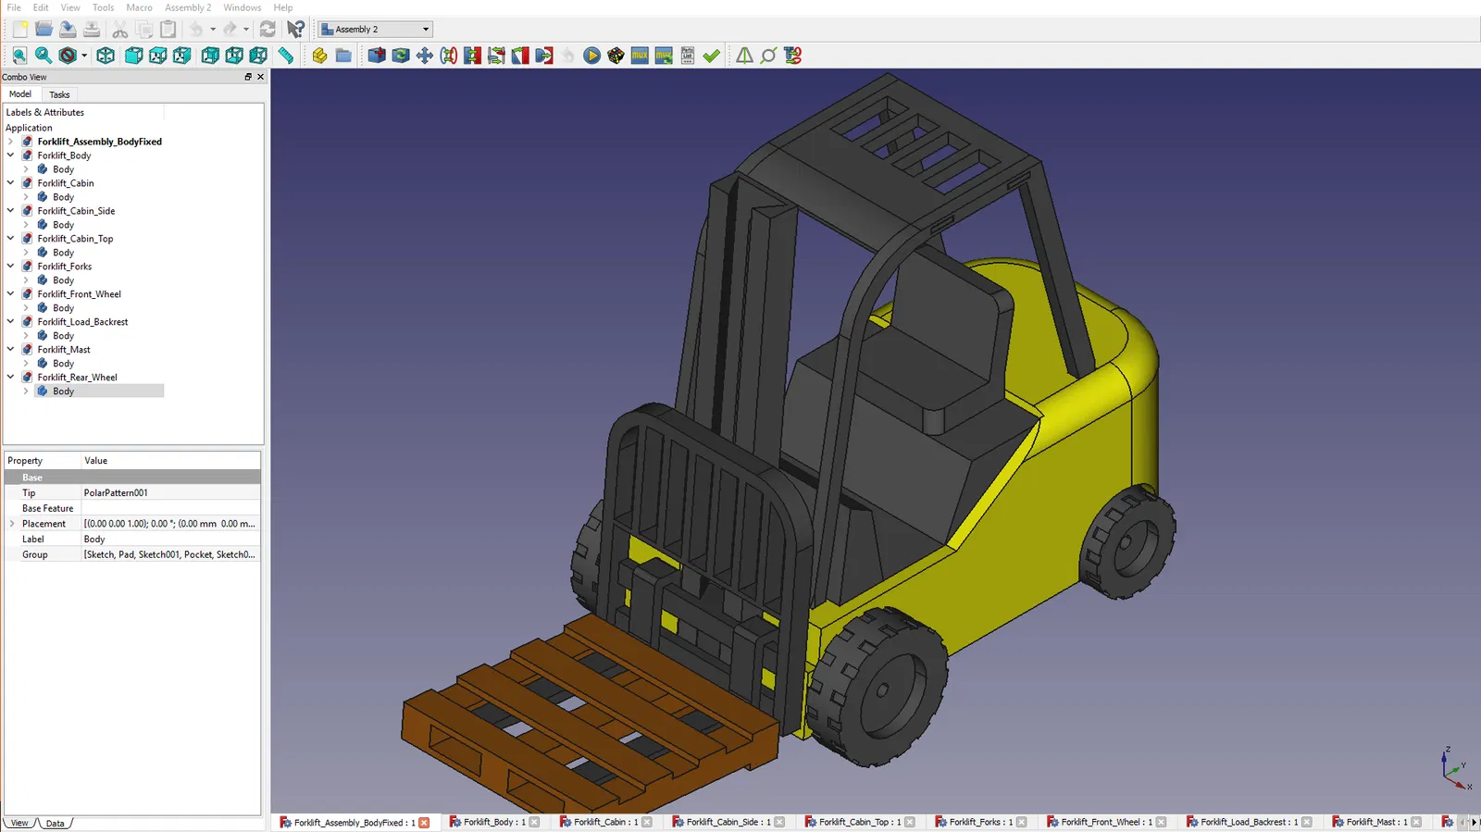
Task: Open the Tools menu
Action: tap(104, 7)
